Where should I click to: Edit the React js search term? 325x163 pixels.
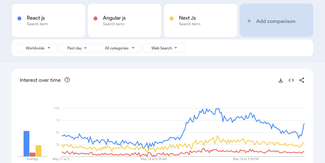point(48,20)
